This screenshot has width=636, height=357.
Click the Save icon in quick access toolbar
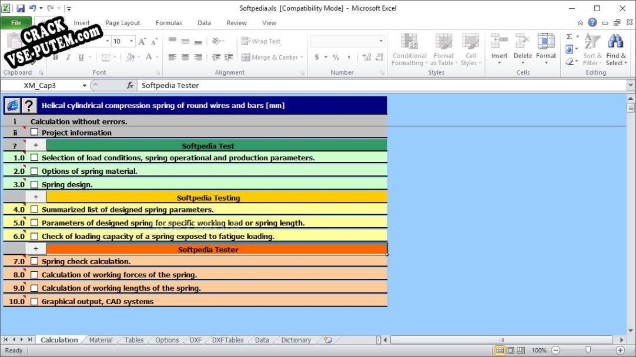coord(21,9)
